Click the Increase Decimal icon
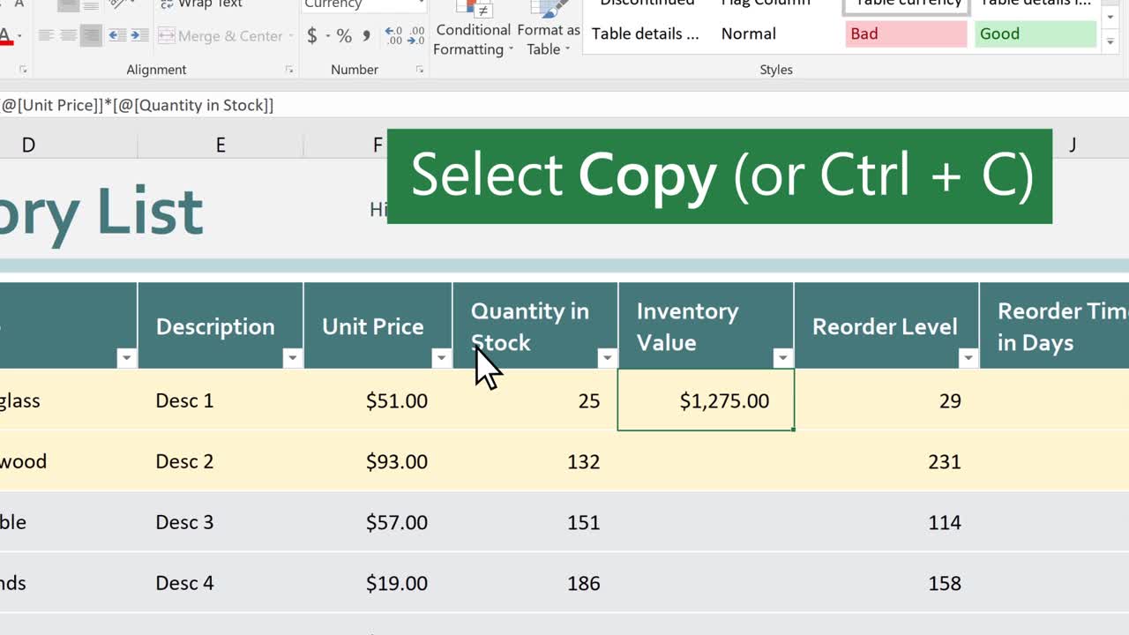This screenshot has width=1129, height=635. [x=393, y=36]
